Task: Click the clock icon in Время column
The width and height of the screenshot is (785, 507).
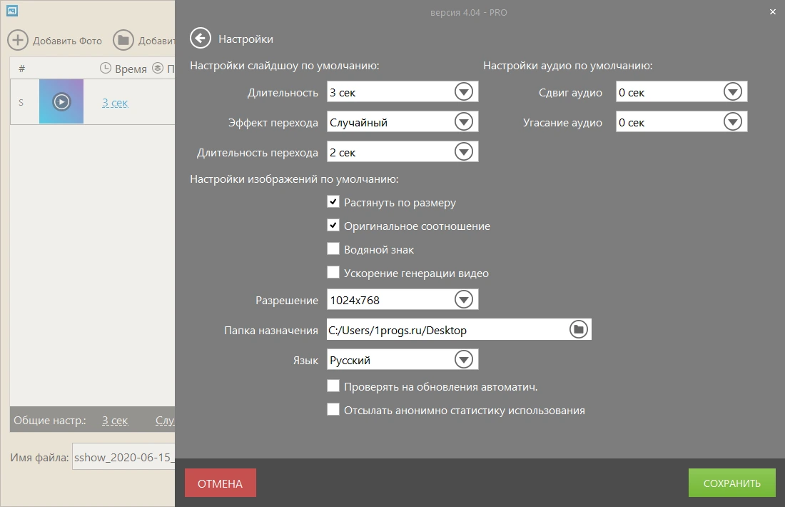Action: pyautogui.click(x=106, y=68)
